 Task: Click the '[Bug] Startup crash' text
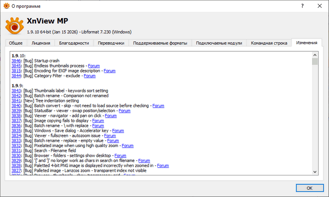41,61
